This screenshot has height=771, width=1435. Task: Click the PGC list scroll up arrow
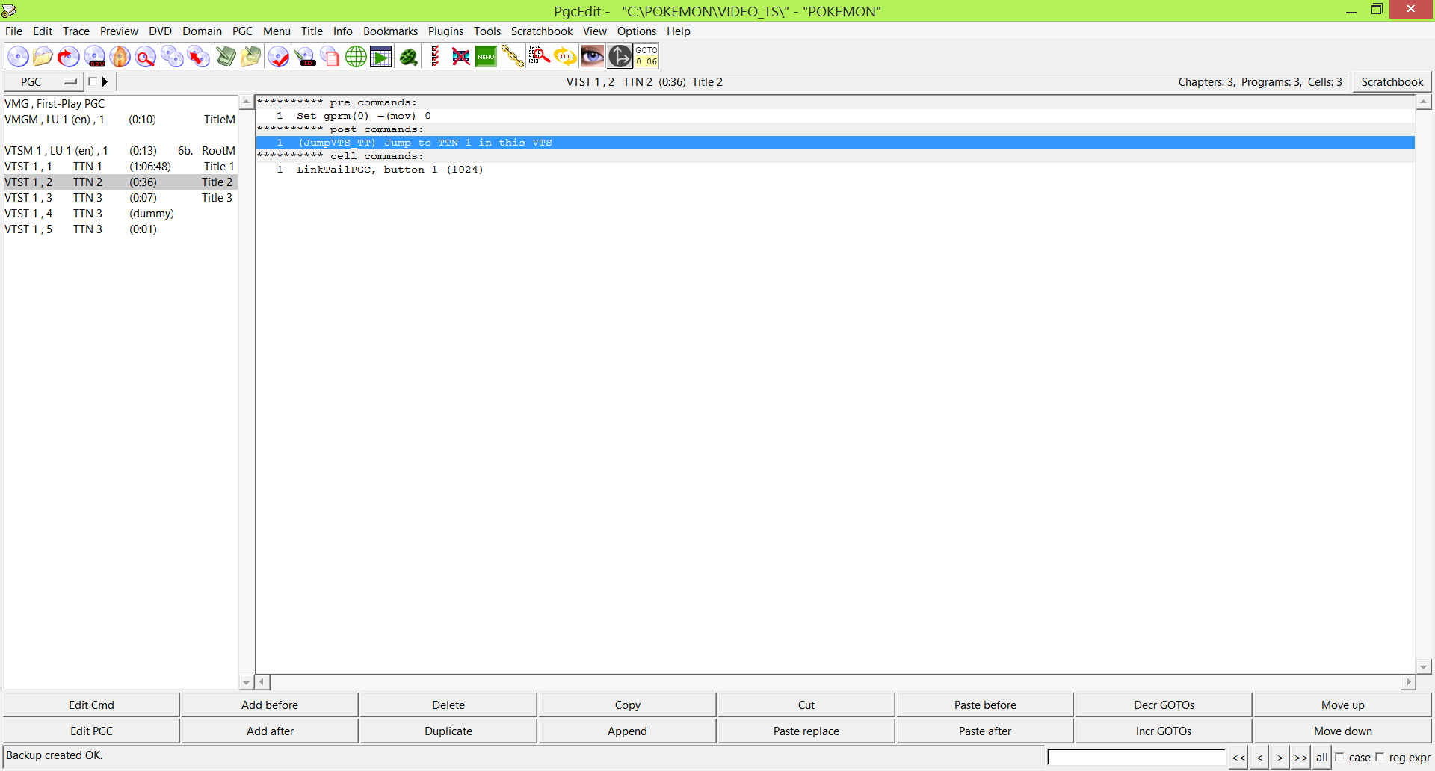(246, 102)
